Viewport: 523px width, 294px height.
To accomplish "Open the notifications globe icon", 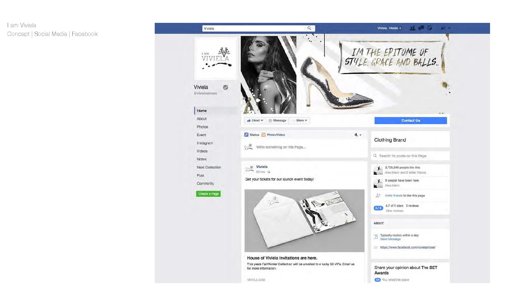I will pos(430,28).
